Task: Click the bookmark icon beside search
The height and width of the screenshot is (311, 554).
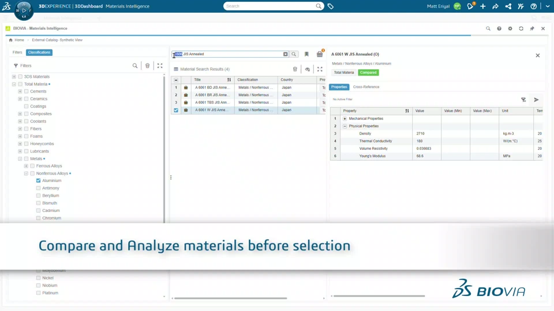Action: pos(306,54)
